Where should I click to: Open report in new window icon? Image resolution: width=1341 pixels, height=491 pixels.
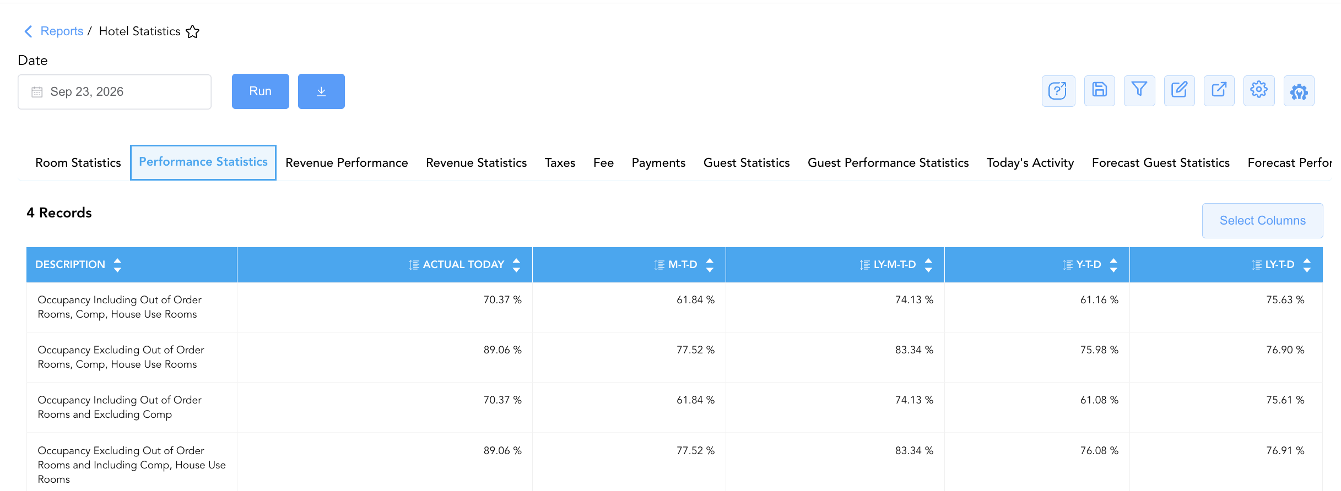1219,91
